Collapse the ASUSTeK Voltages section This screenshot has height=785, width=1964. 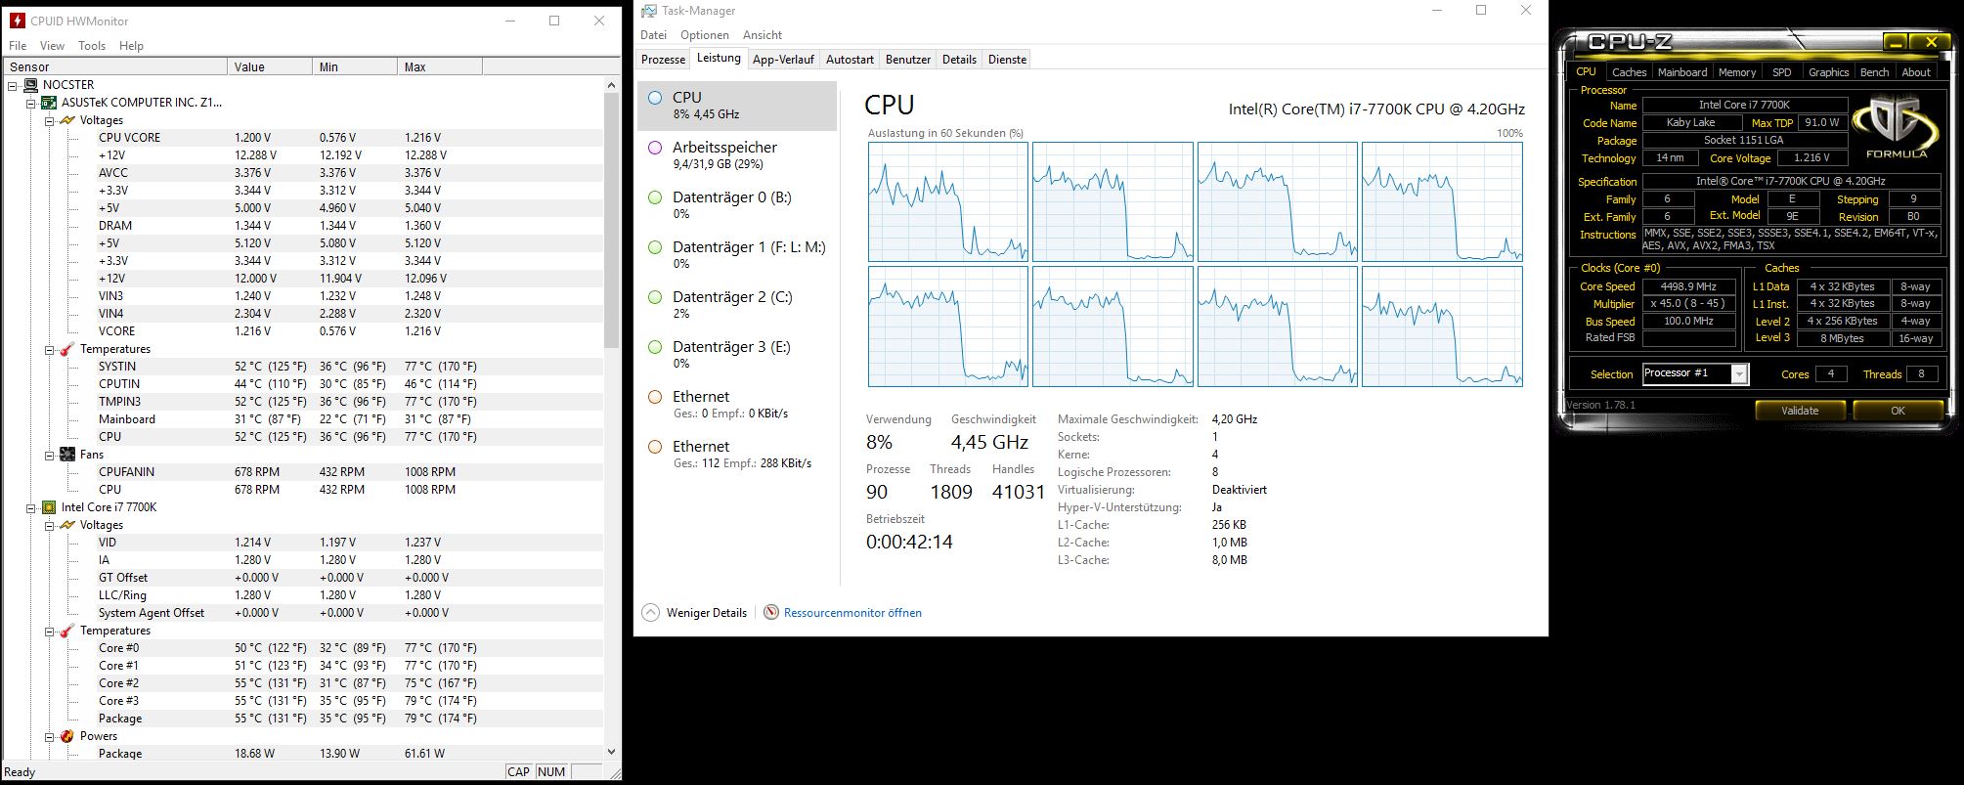(50, 120)
